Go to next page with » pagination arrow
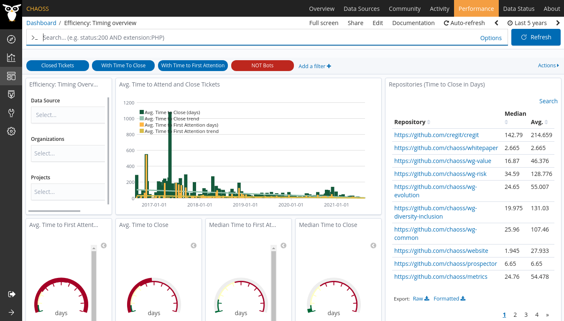Screen dimensions: 564x321 (x=547, y=315)
